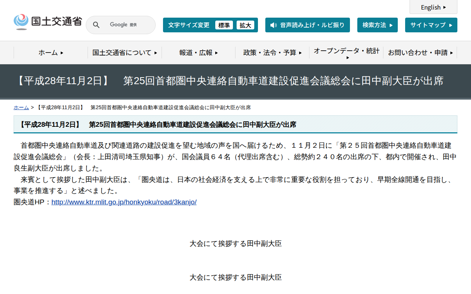Open the 国土交通省について menu
This screenshot has height=294, width=471.
click(x=124, y=53)
